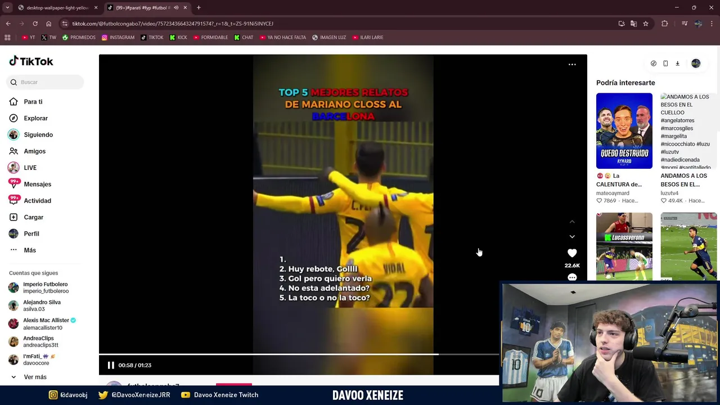Viewport: 720px width, 405px height.
Task: Click the browser back arrow
Action: [8, 24]
